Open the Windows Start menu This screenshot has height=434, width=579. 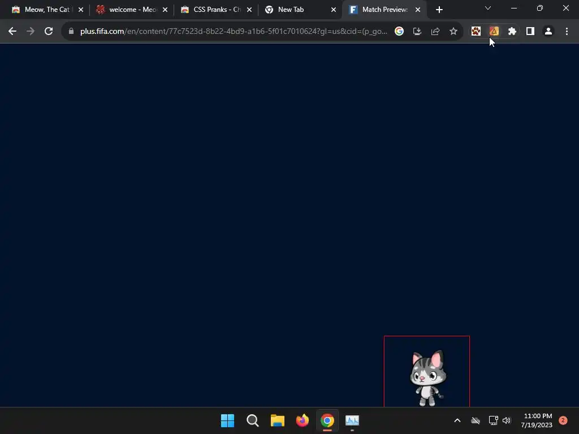pyautogui.click(x=227, y=420)
